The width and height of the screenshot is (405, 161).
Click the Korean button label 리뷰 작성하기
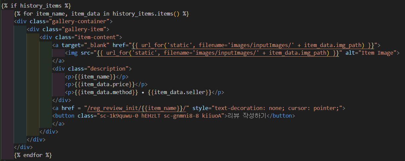tap(247, 116)
